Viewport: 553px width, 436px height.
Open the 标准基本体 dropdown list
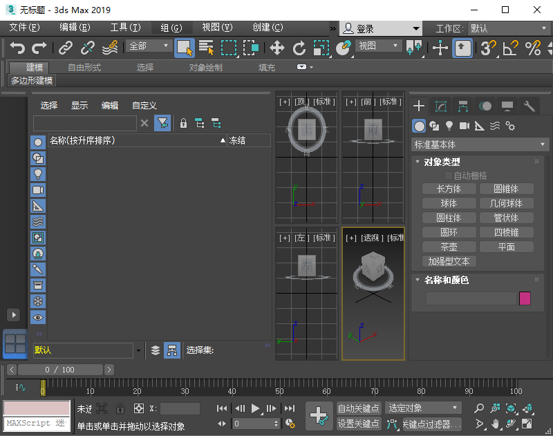(480, 145)
